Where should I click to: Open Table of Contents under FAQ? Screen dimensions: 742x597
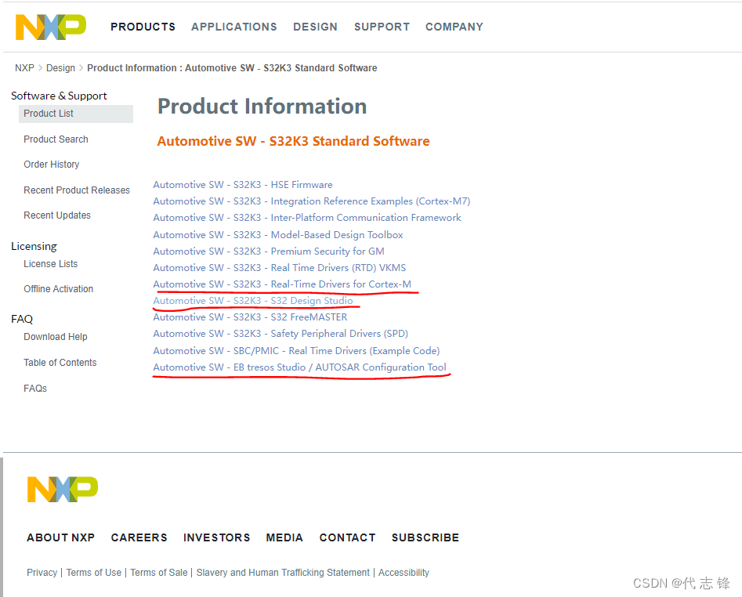tap(60, 363)
